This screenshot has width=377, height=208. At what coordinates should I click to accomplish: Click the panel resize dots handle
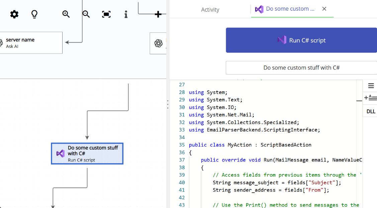point(167,104)
